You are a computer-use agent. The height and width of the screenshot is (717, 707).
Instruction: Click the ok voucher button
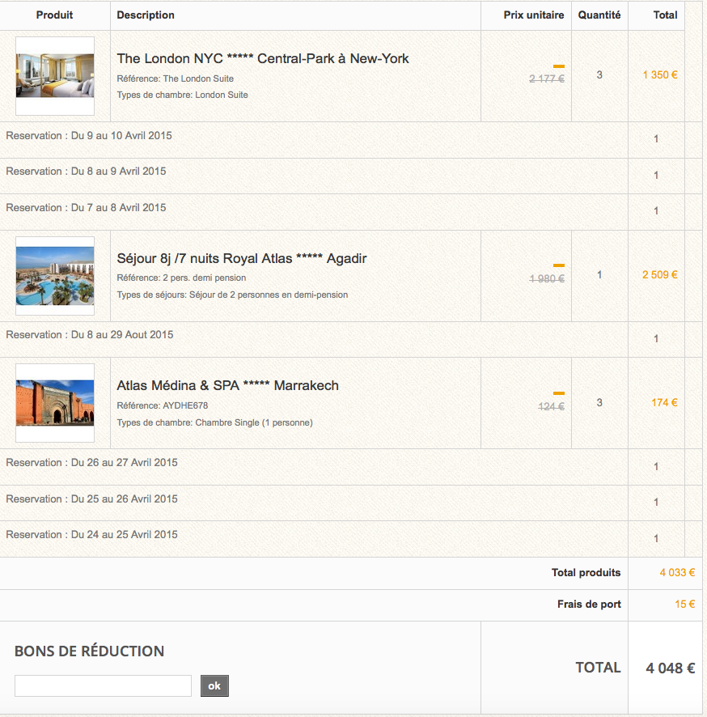coord(214,686)
